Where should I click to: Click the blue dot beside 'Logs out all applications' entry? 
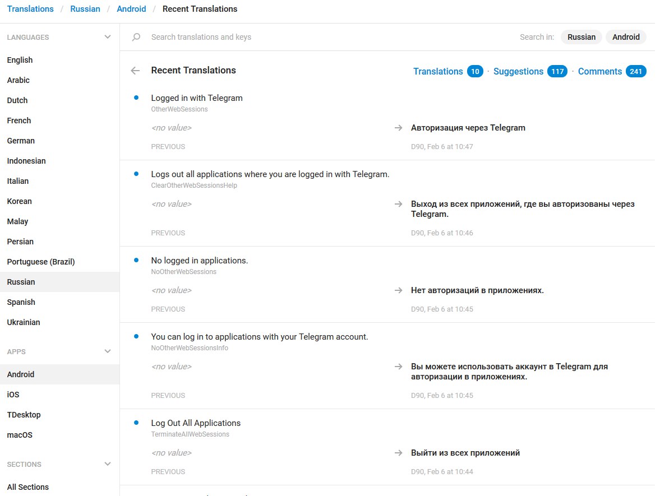coord(136,174)
